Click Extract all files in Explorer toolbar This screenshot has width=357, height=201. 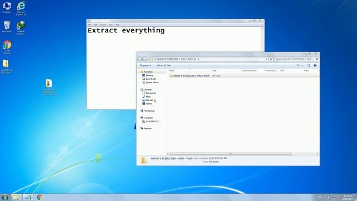tap(163, 65)
